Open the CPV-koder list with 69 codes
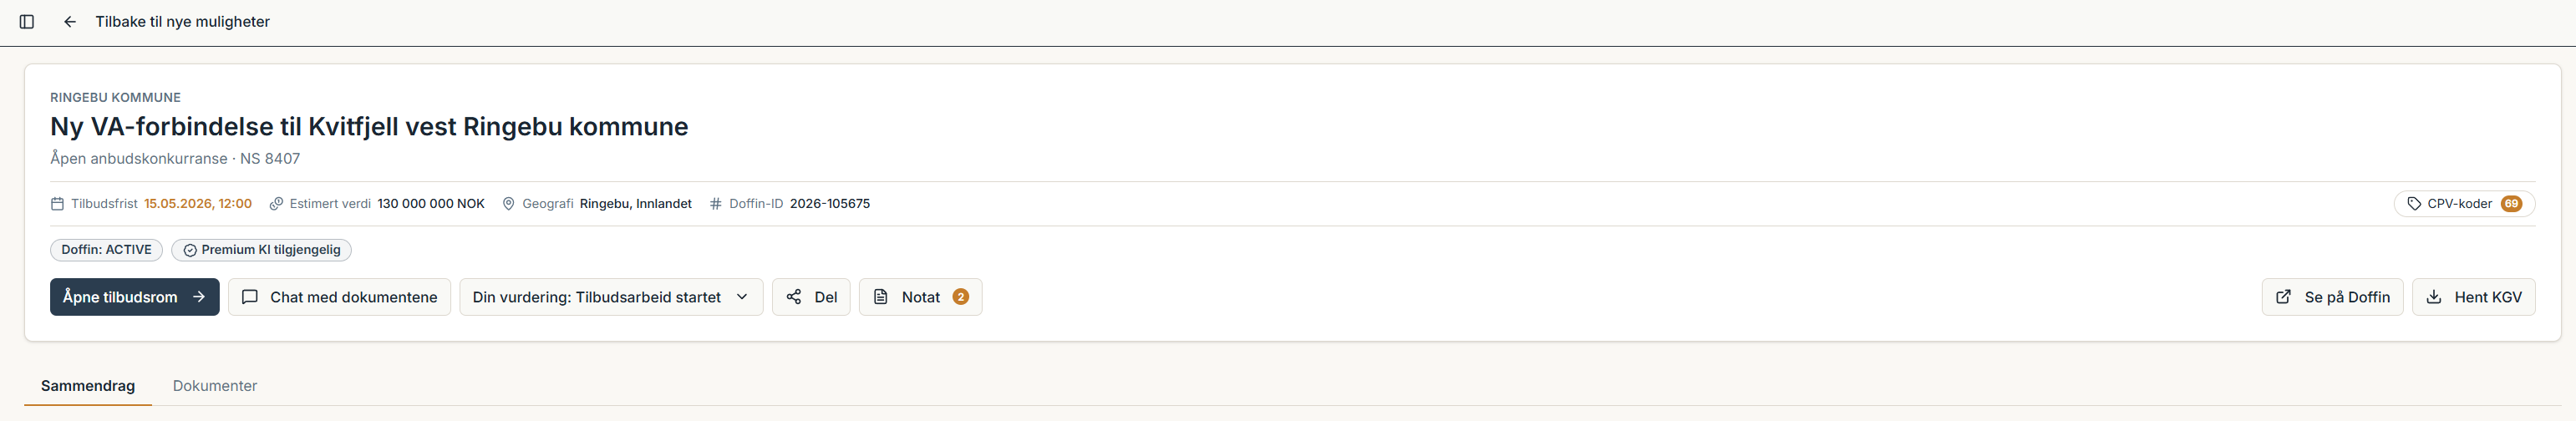This screenshot has height=421, width=2576. (2464, 204)
